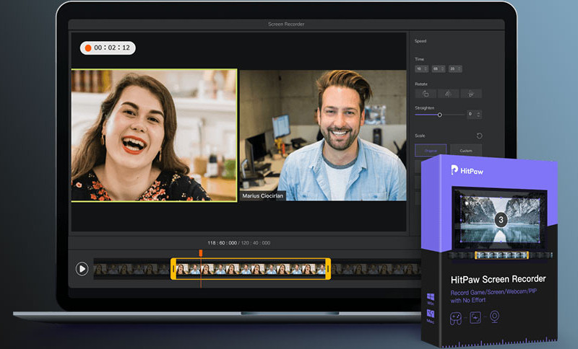Click the left yellow trim handle
The width and height of the screenshot is (578, 349).
173,269
